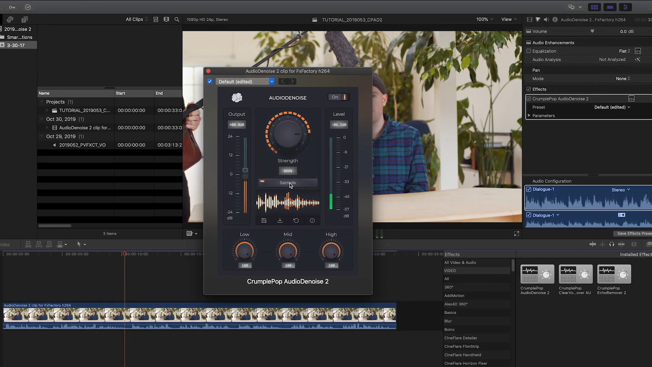Uncheck the lower Dialogue-1 channel checkbox
Image resolution: width=652 pixels, height=367 pixels.
[x=529, y=215]
